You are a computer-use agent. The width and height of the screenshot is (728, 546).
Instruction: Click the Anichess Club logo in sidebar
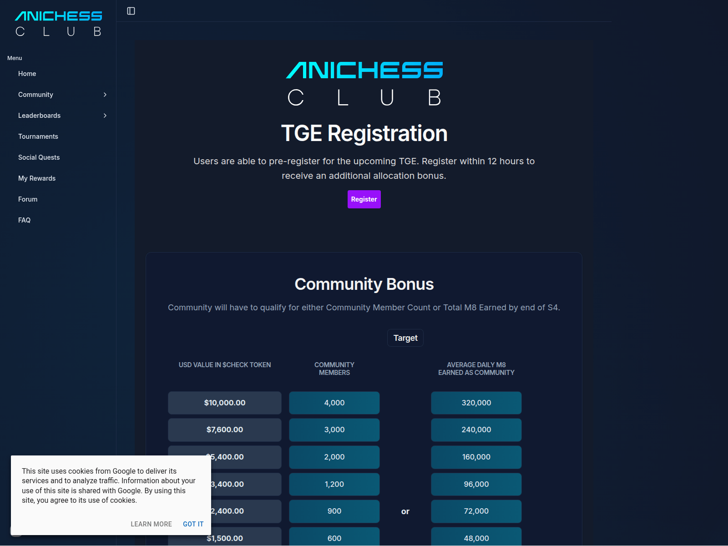tap(58, 24)
